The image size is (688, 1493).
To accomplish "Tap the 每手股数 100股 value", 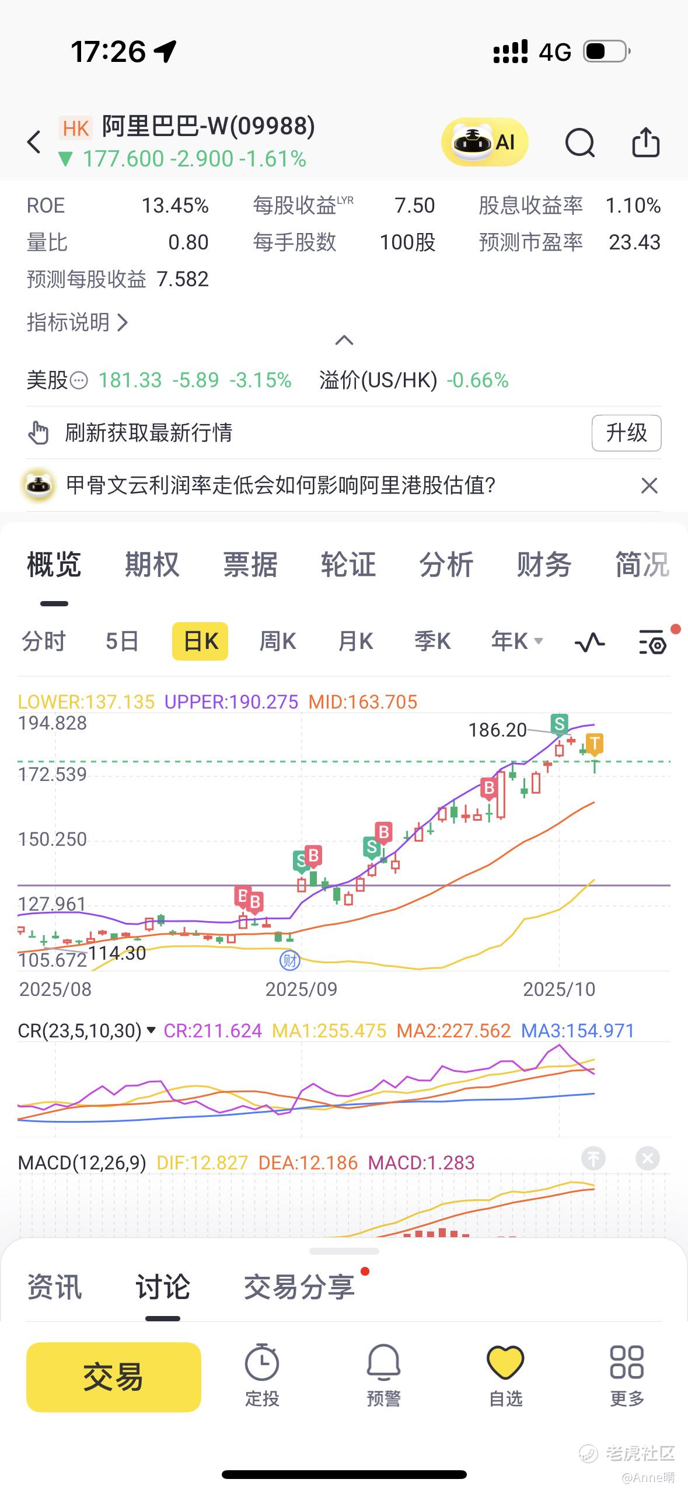I will (x=344, y=242).
